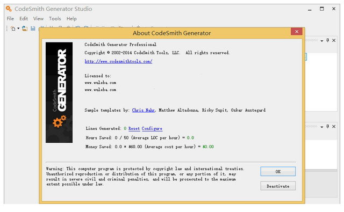Open the New document dropdown arrow
The image size is (344, 212).
tap(18, 28)
